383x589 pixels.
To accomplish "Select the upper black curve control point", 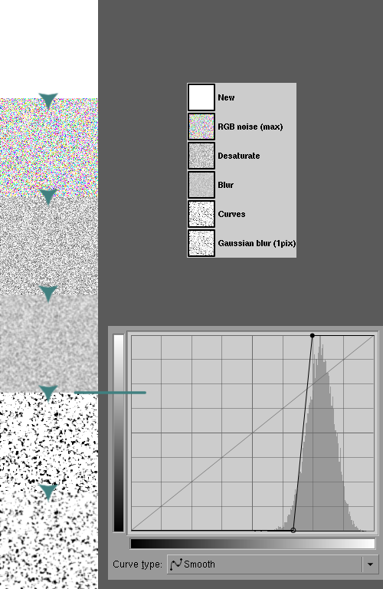I will point(313,335).
